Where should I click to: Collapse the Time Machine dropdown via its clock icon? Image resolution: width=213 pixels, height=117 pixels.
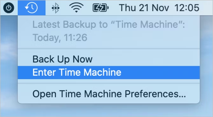[31, 8]
